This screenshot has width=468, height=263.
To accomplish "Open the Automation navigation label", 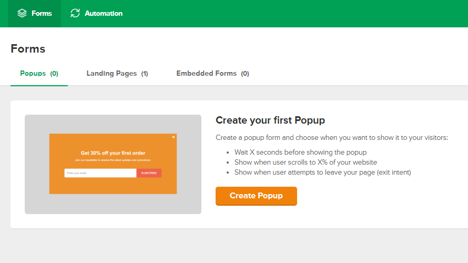I will [104, 13].
